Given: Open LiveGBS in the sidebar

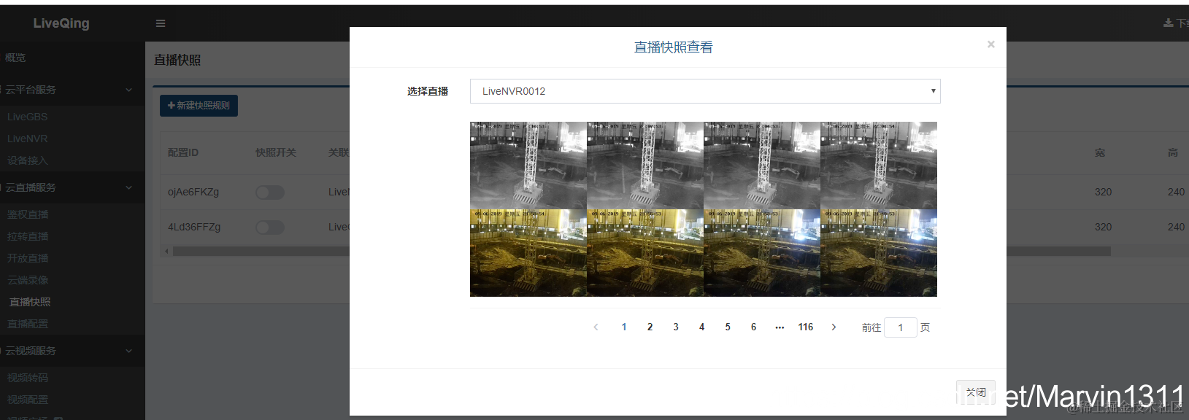Looking at the screenshot, I should coord(28,117).
